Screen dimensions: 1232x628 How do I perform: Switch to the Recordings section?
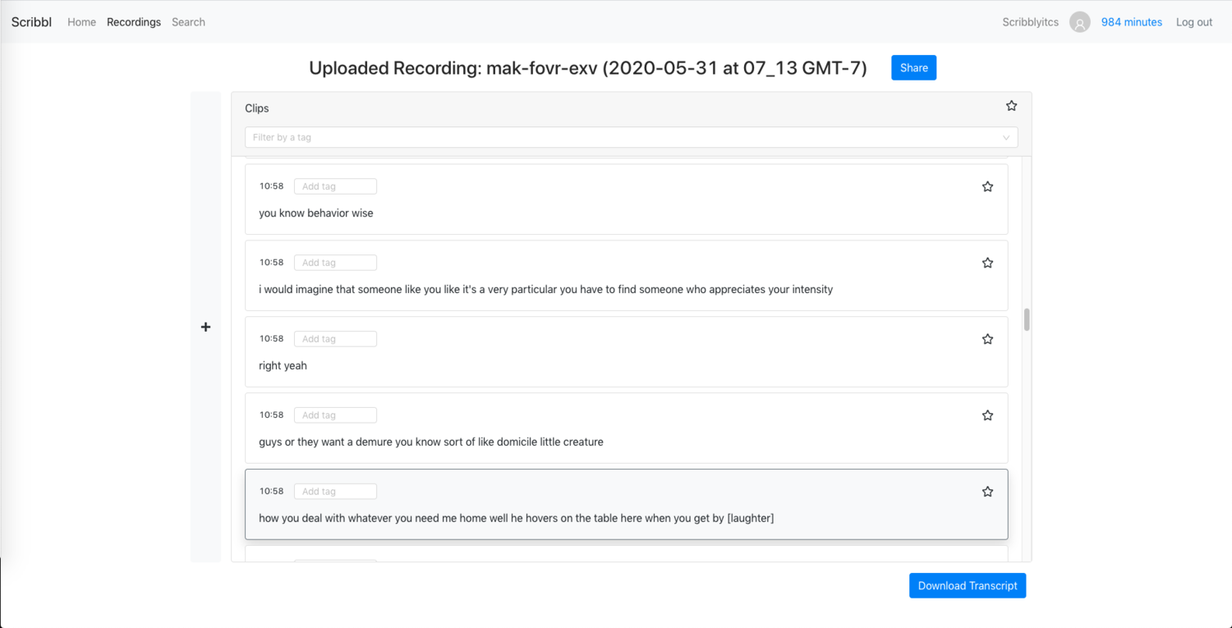[x=134, y=22]
